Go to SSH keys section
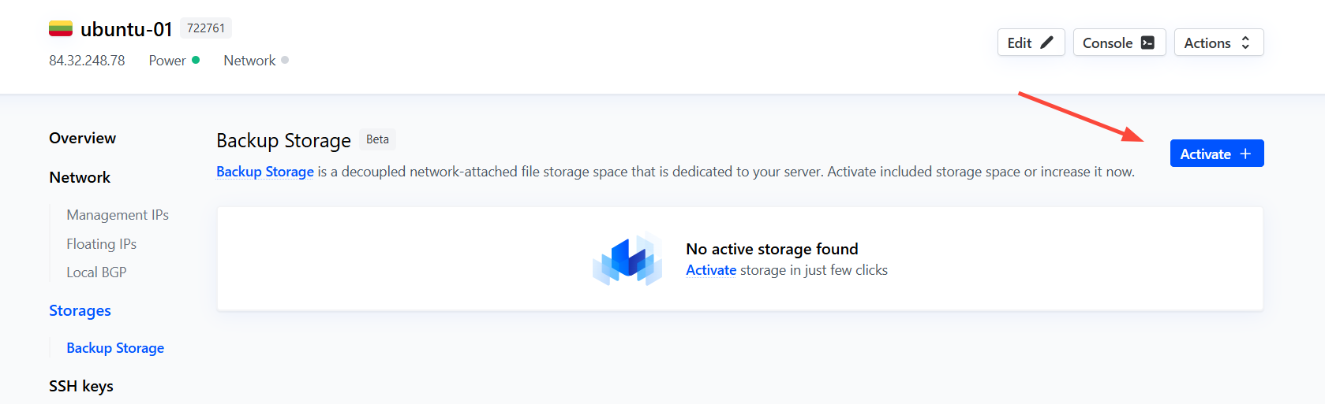 click(81, 386)
